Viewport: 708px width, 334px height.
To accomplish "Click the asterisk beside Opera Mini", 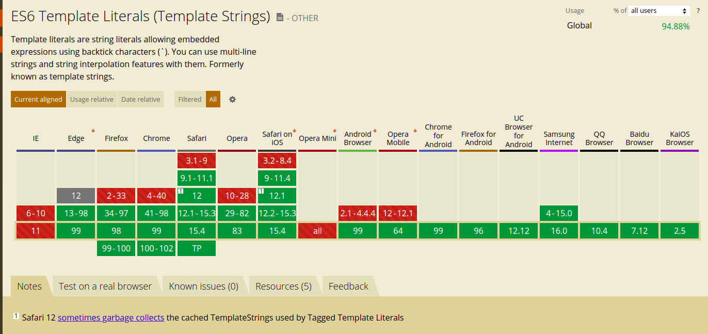I will (x=334, y=132).
